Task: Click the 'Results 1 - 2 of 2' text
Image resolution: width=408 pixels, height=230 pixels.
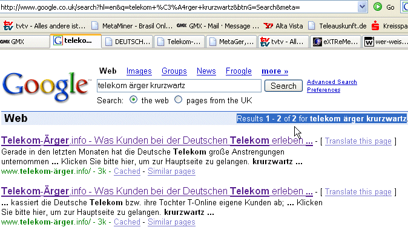Action: point(266,119)
